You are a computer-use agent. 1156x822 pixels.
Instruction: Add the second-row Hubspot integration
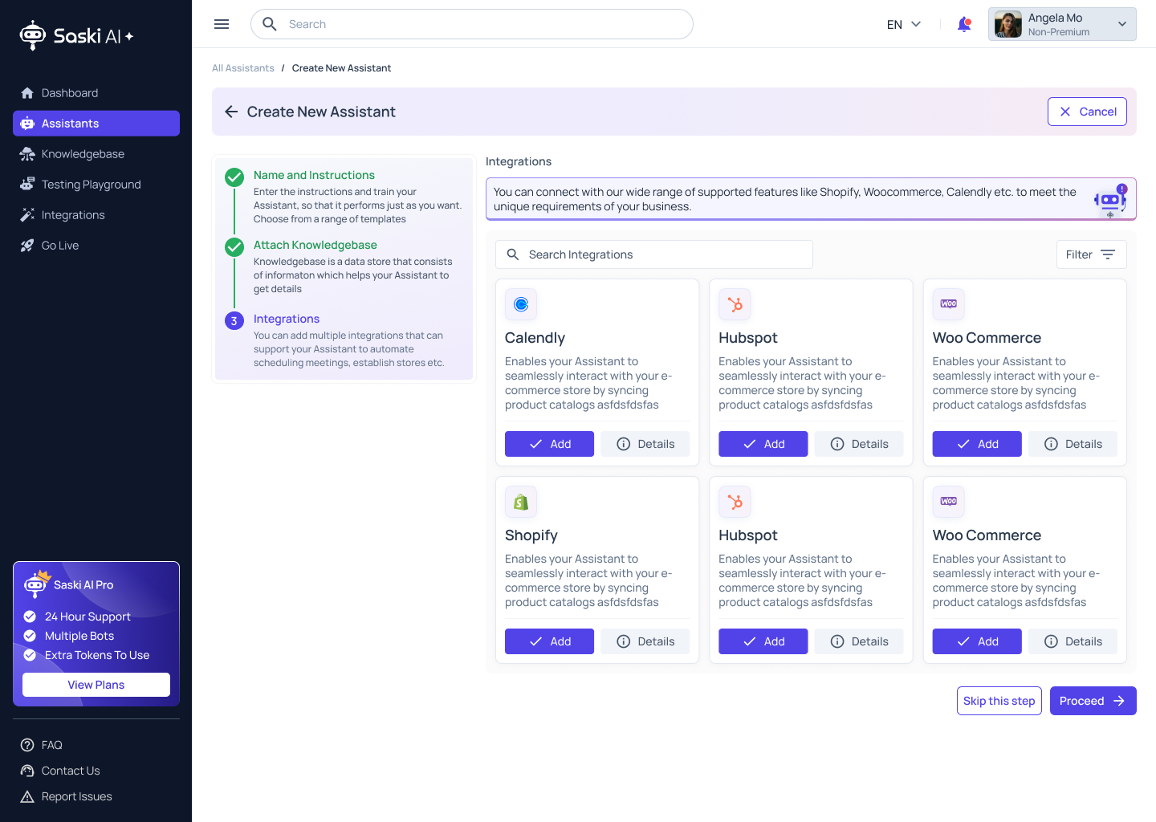pos(763,641)
